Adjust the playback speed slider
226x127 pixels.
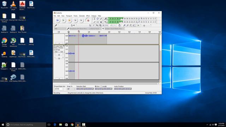click(146, 25)
